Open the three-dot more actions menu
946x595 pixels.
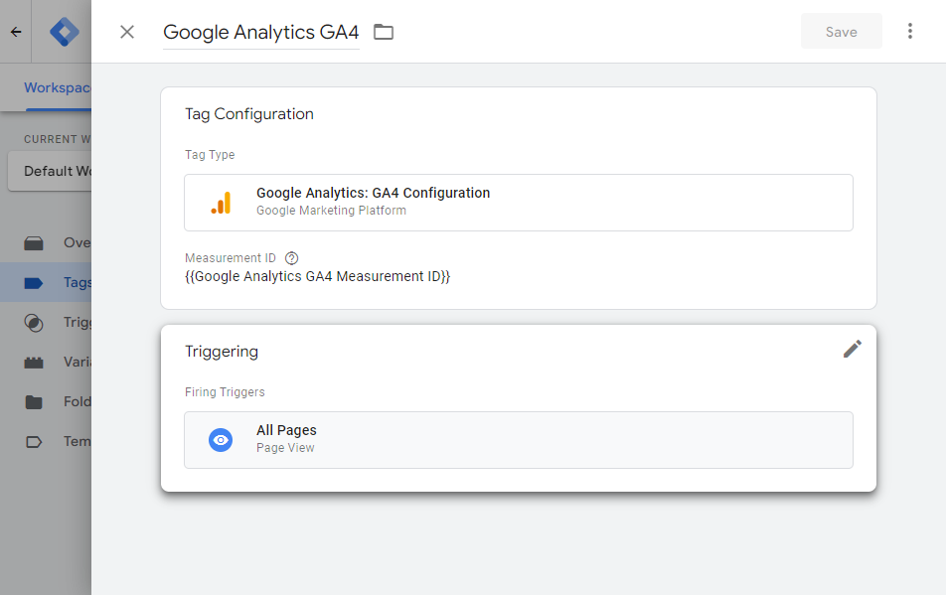[x=909, y=32]
